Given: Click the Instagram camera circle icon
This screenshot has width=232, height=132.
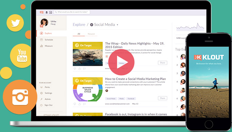Looking at the screenshot, I should [x=20, y=97].
